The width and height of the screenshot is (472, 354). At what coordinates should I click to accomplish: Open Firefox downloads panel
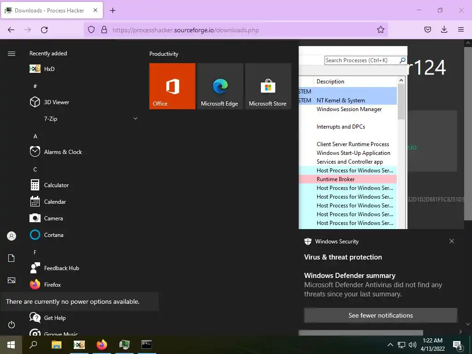[x=444, y=30]
